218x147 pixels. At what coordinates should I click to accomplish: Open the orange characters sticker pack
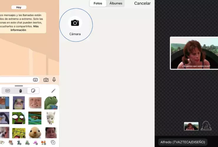(44, 143)
